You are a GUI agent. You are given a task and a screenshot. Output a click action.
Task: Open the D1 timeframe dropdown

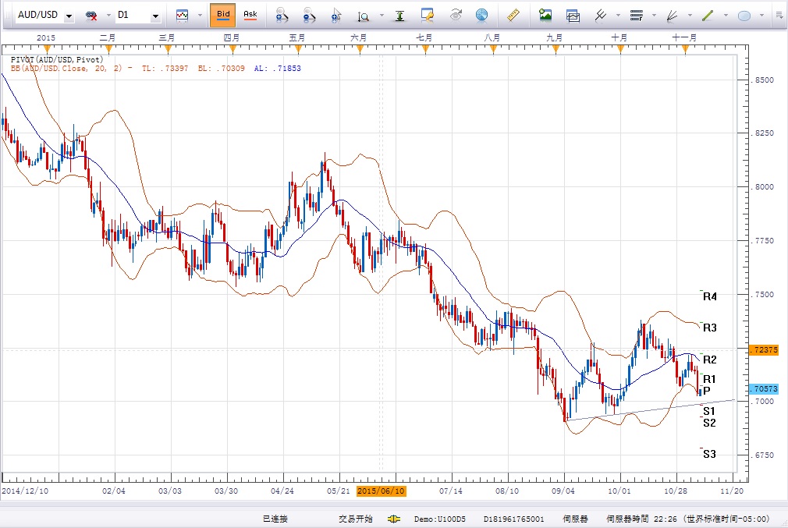tap(155, 16)
